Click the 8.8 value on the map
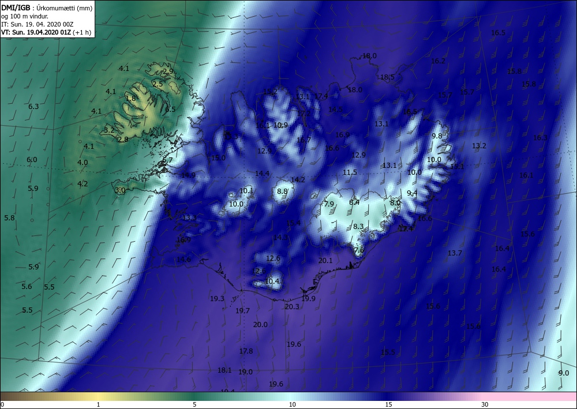Image resolution: width=577 pixels, height=409 pixels. 282,192
